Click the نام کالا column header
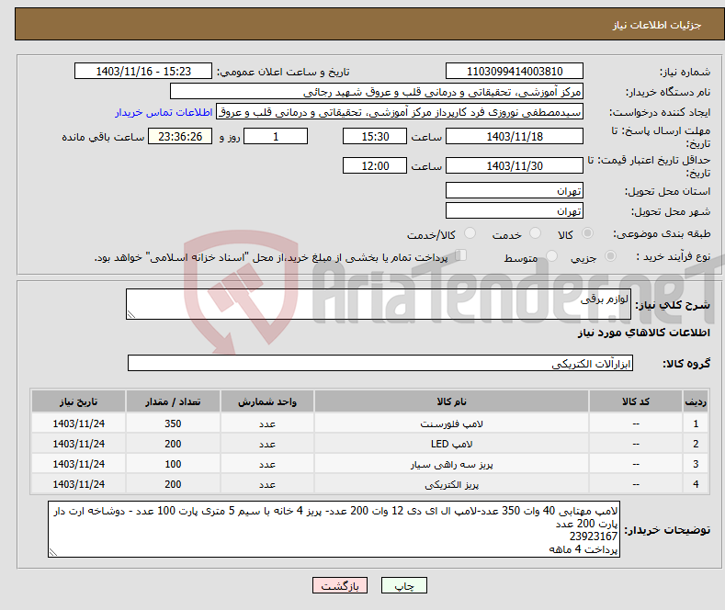 coord(451,401)
